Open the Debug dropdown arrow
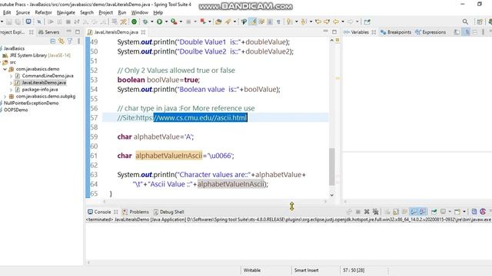The height and width of the screenshot is (276, 492). 152,21
